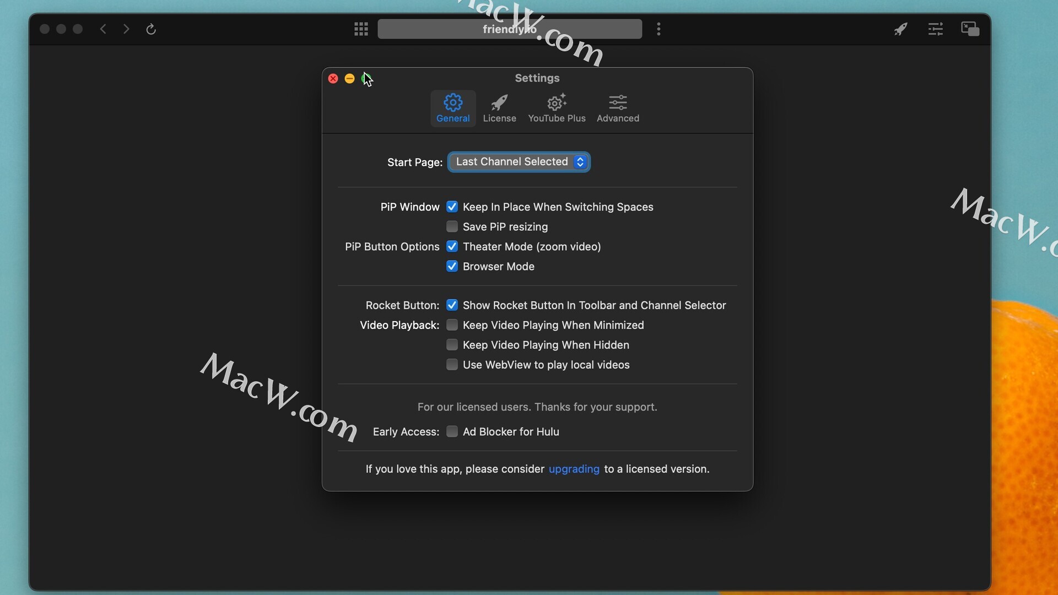1058x595 pixels.
Task: Click the rocket icon in main toolbar
Action: click(x=900, y=29)
